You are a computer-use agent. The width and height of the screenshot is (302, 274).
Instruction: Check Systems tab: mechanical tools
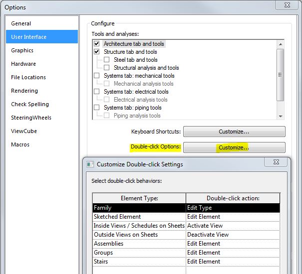[97, 76]
